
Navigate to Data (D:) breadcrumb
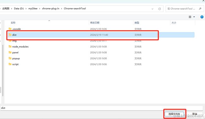pyautogui.click(x=19, y=9)
